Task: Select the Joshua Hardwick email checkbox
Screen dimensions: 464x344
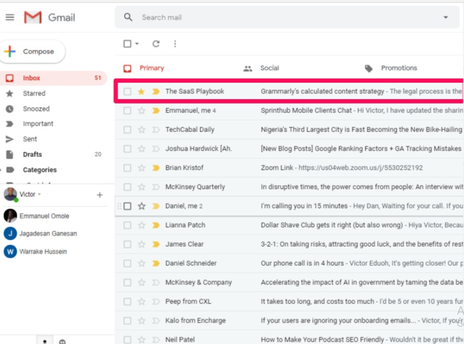Action: pyautogui.click(x=127, y=149)
